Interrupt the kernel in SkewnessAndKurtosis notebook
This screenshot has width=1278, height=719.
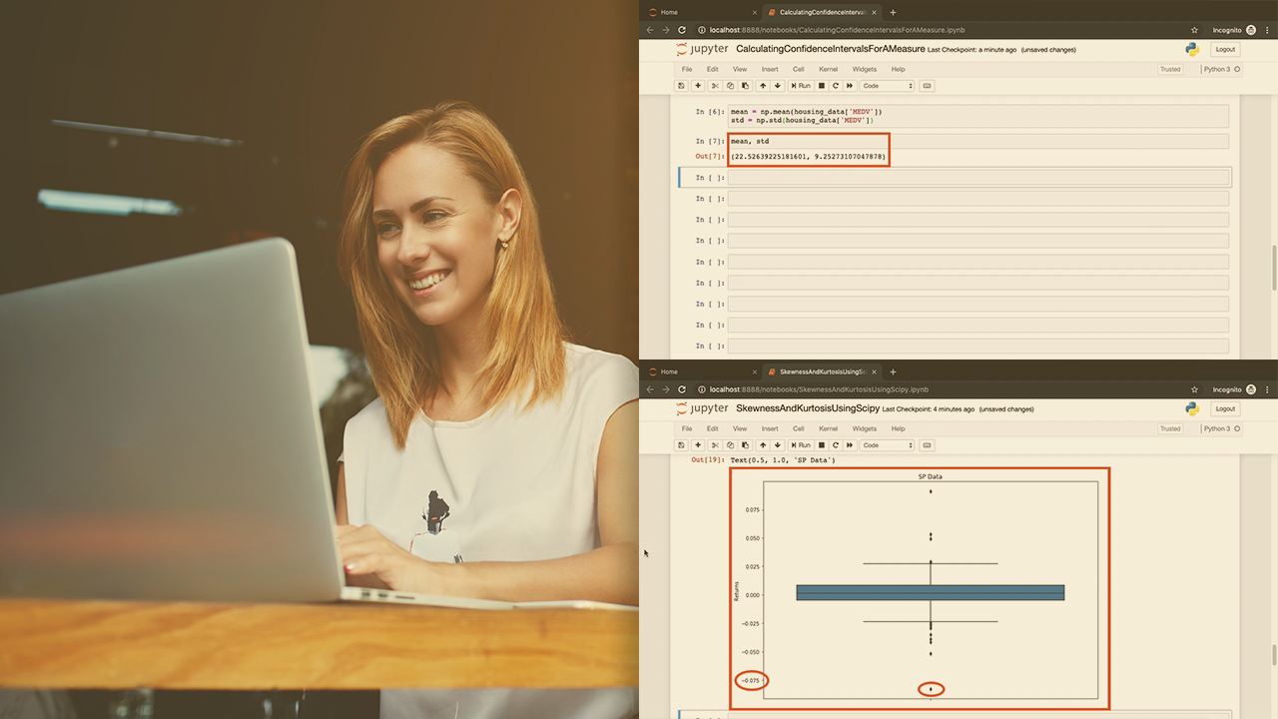click(x=822, y=445)
